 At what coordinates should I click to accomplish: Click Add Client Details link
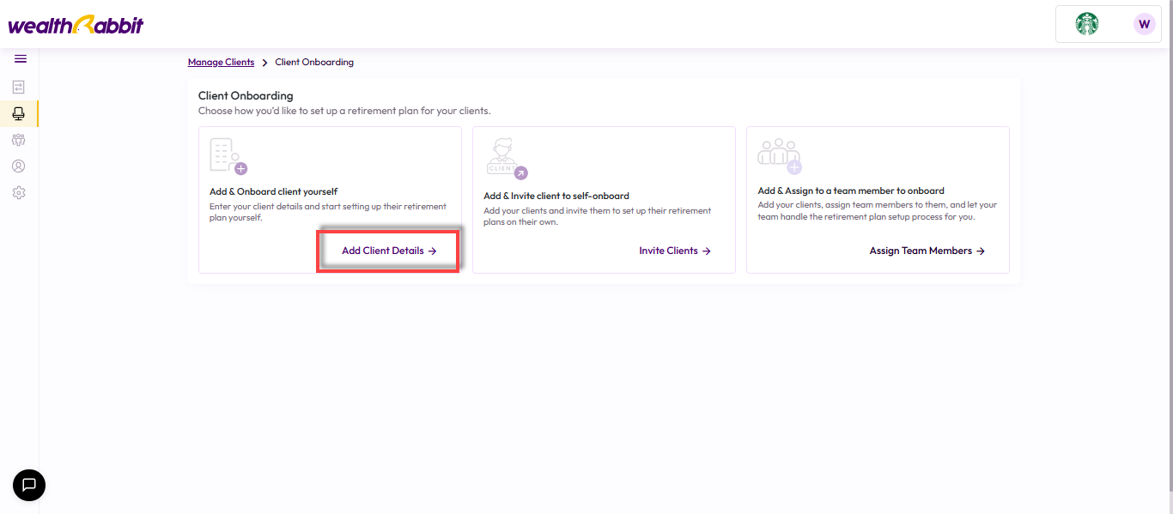point(389,251)
